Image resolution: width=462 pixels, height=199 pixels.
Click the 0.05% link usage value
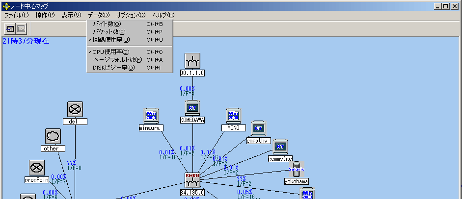(x=245, y=192)
